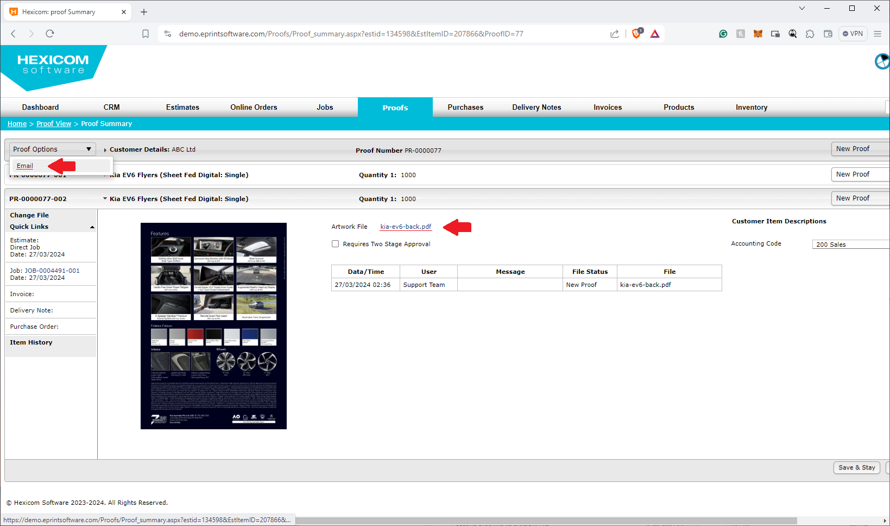Open Grammarly extension icon
Image resolution: width=890 pixels, height=526 pixels.
pyautogui.click(x=723, y=34)
